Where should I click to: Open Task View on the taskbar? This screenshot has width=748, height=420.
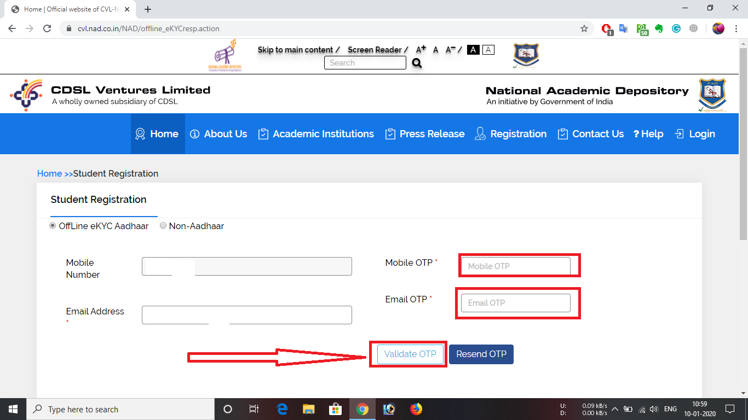tap(254, 409)
